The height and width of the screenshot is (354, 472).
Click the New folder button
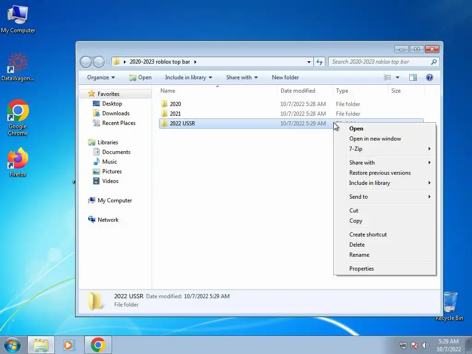[x=285, y=77]
